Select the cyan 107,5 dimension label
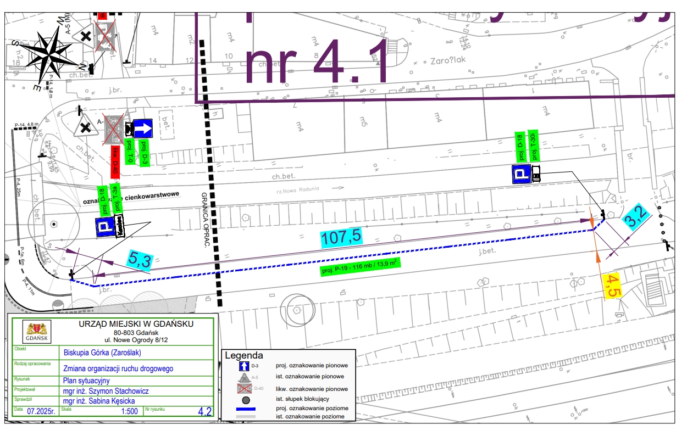687x436 pixels. 341,237
